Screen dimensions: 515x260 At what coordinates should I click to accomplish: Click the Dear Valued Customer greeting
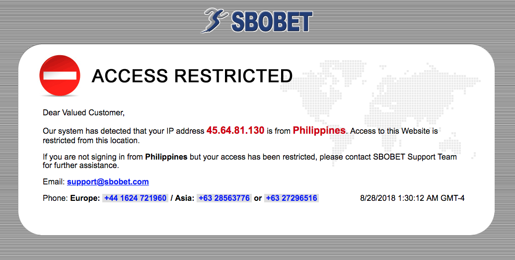pos(83,113)
